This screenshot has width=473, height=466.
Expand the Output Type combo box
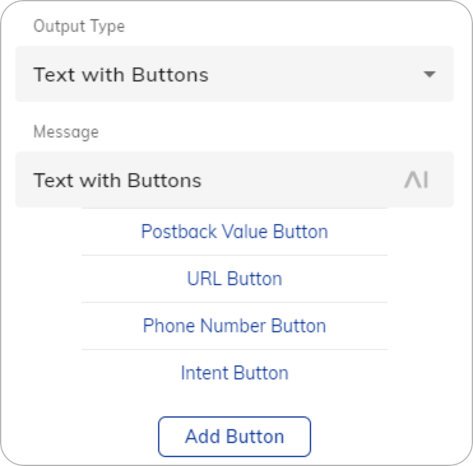coord(235,74)
